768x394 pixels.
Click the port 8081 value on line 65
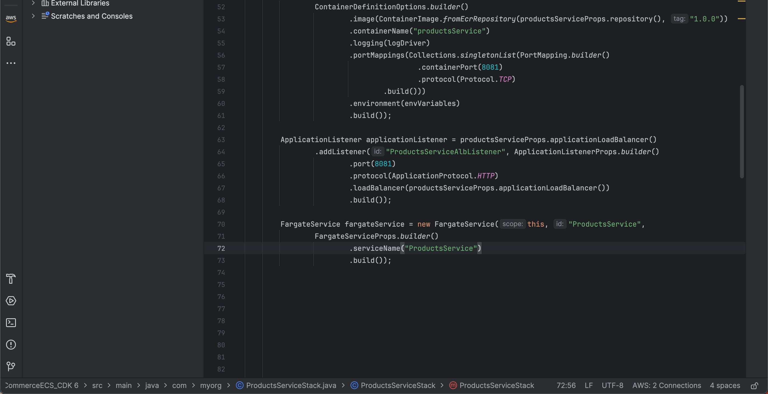(383, 164)
